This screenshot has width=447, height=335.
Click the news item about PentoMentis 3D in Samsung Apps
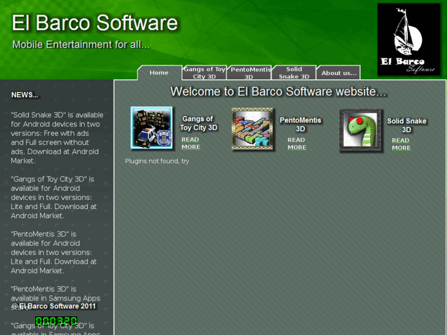pos(55,298)
